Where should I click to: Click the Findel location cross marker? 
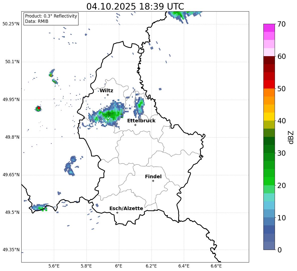[153, 181]
